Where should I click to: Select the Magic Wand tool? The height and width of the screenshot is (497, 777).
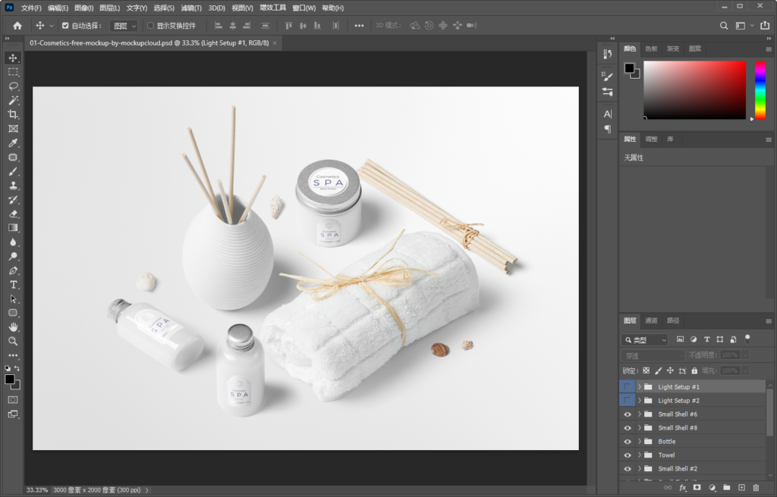point(13,101)
